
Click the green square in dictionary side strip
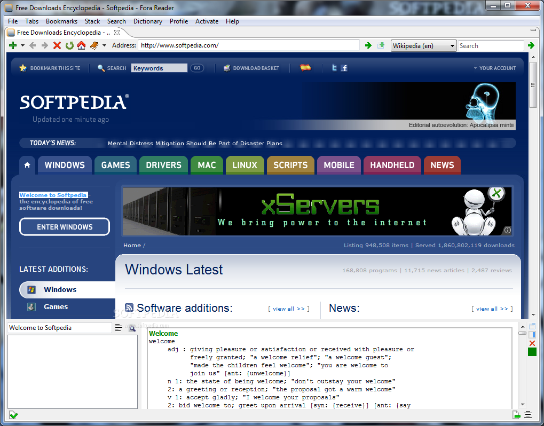pyautogui.click(x=532, y=352)
